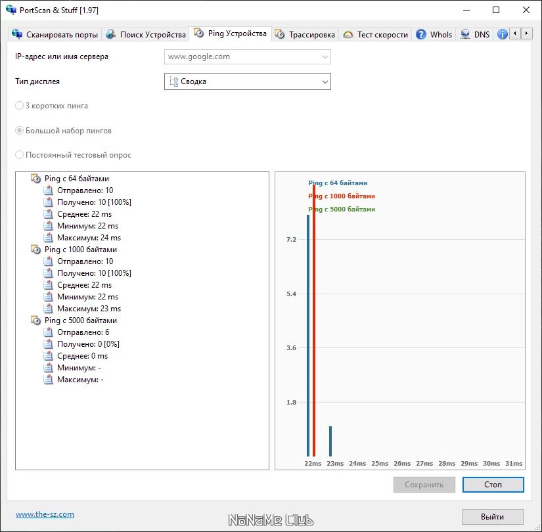Select the Ping с 1000 байтами tree node

click(x=81, y=250)
